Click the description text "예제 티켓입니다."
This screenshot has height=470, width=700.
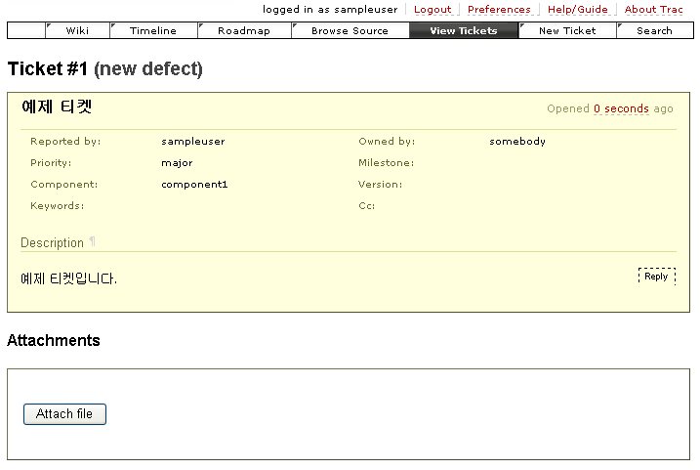(x=68, y=279)
